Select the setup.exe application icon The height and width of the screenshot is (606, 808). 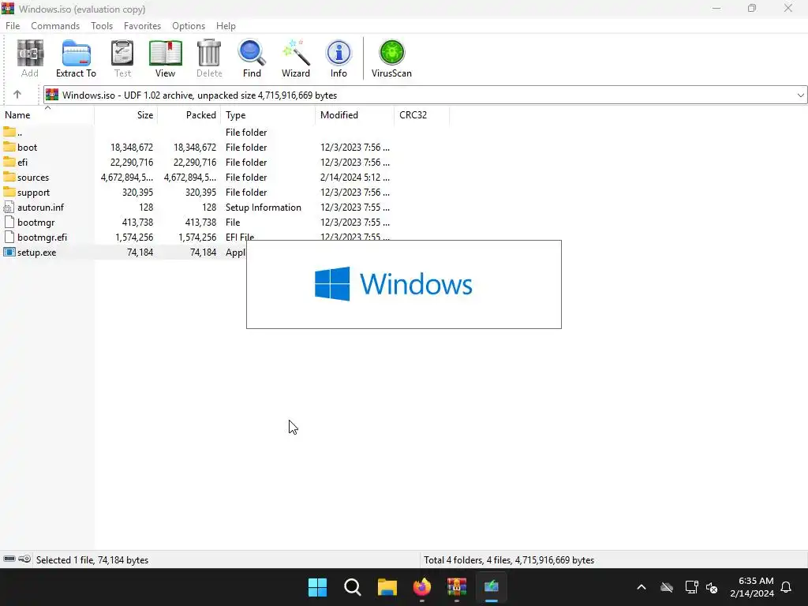9,252
